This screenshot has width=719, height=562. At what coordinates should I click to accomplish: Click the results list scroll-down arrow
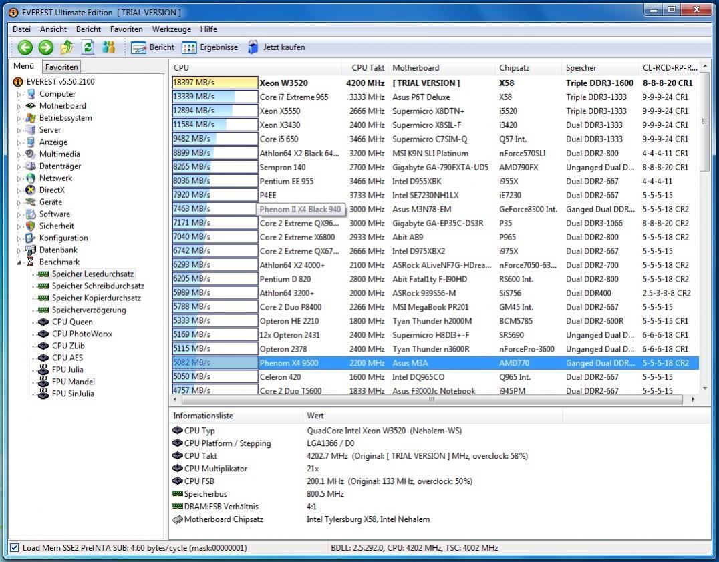(x=705, y=388)
